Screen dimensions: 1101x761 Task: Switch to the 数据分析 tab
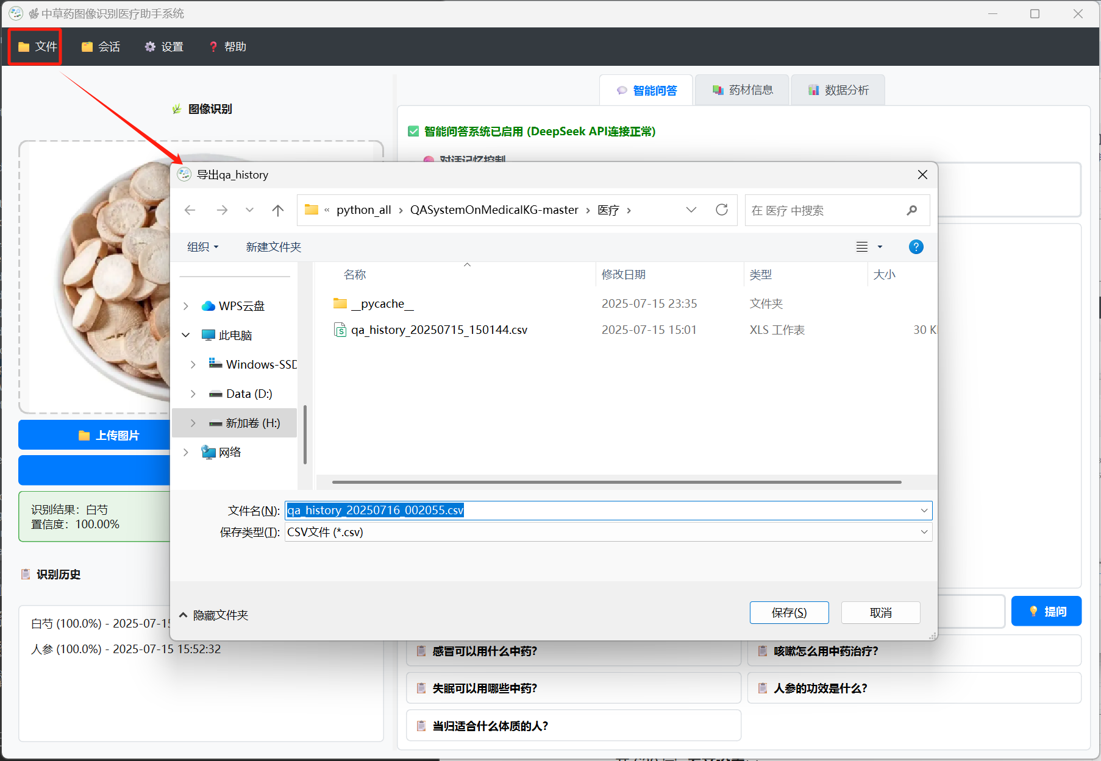coord(838,90)
